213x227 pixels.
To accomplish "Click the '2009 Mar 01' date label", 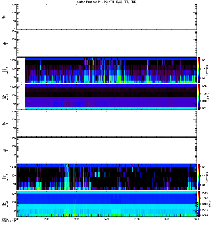I will point(9,221).
